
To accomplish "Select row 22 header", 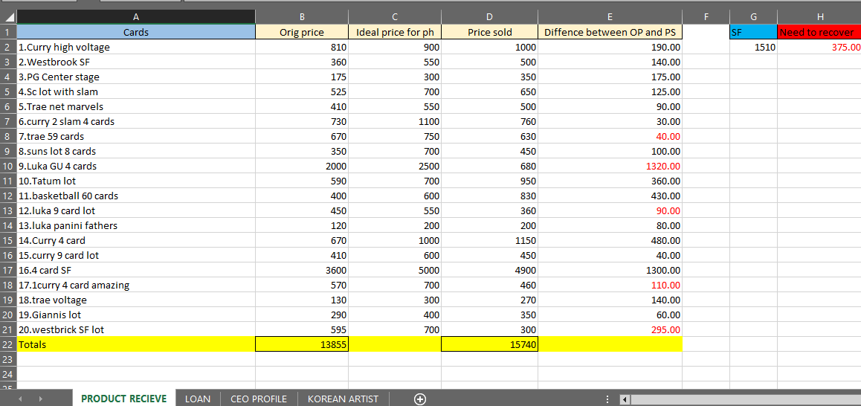I will click(8, 344).
